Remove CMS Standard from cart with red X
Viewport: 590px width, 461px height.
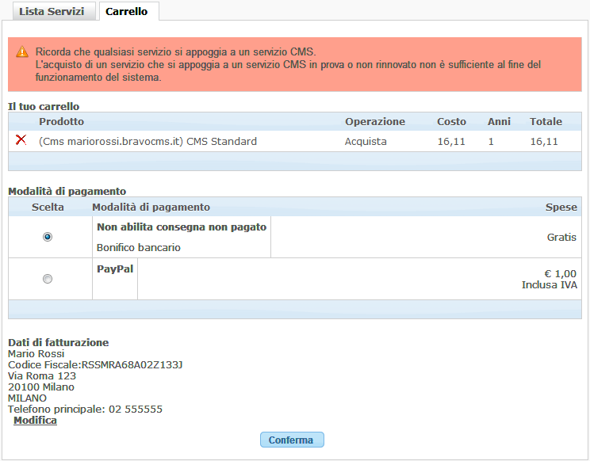click(x=21, y=140)
